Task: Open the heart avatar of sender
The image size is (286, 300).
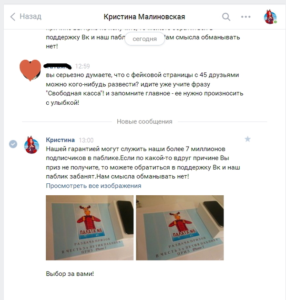Action: click(x=30, y=70)
